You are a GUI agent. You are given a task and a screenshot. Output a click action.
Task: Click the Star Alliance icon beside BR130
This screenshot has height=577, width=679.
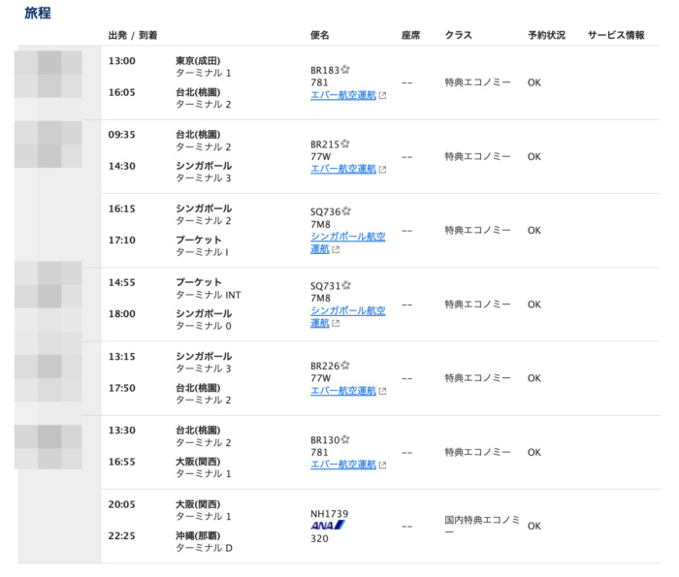tap(345, 439)
